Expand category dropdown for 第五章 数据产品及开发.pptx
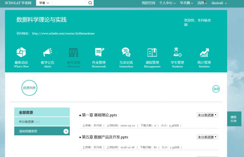This screenshot has height=157, width=244. [207, 137]
